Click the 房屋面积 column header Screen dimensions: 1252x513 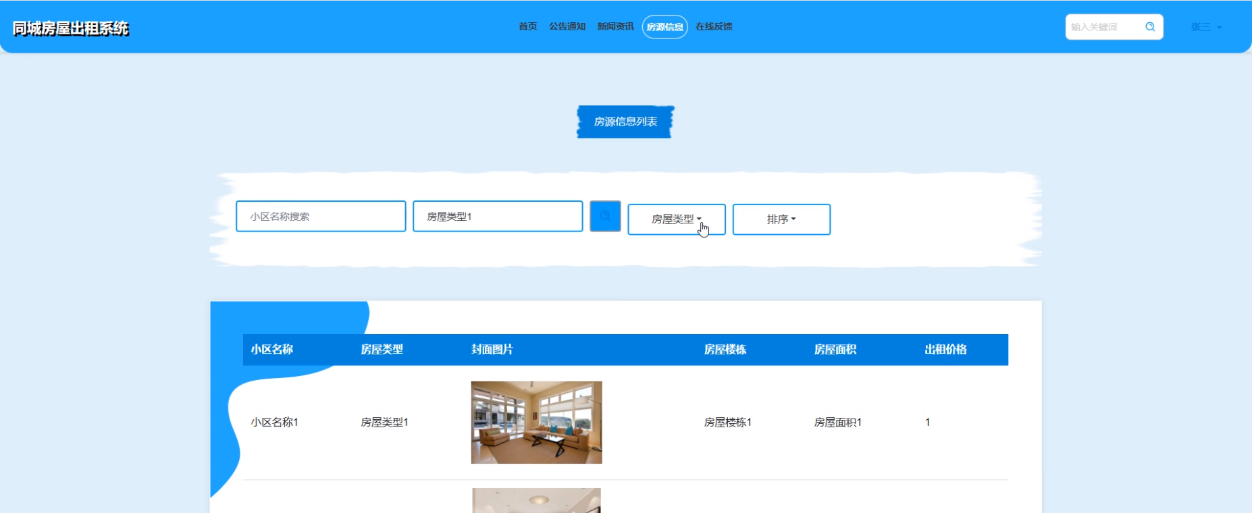click(x=835, y=350)
